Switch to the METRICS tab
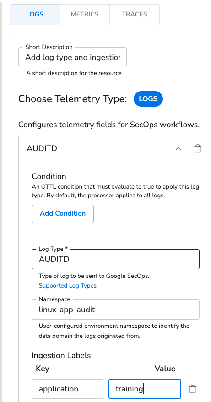This screenshot has height=402, width=211. click(85, 14)
